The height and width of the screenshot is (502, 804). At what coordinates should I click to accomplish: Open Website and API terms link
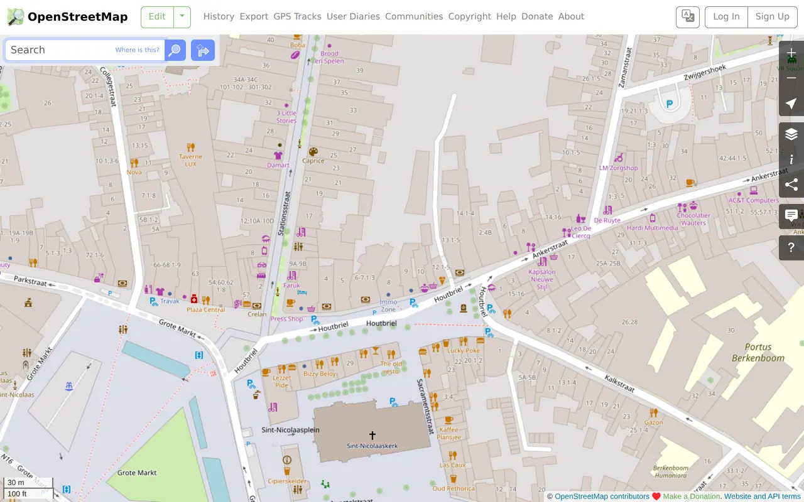click(x=763, y=496)
